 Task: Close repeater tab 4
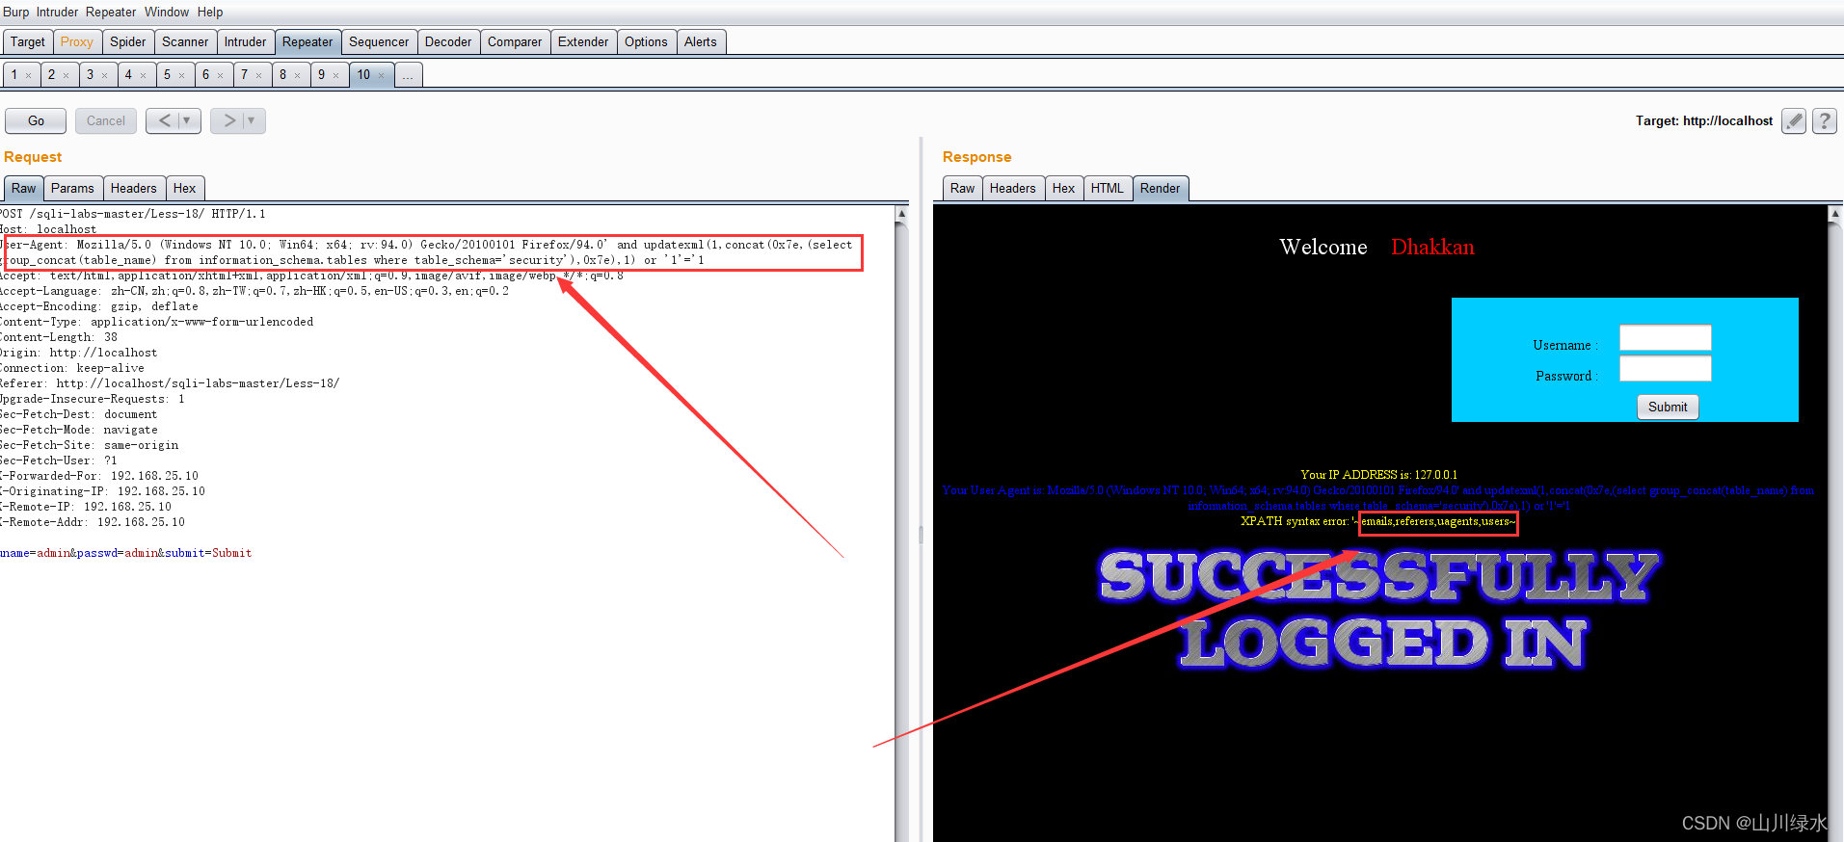(x=144, y=75)
